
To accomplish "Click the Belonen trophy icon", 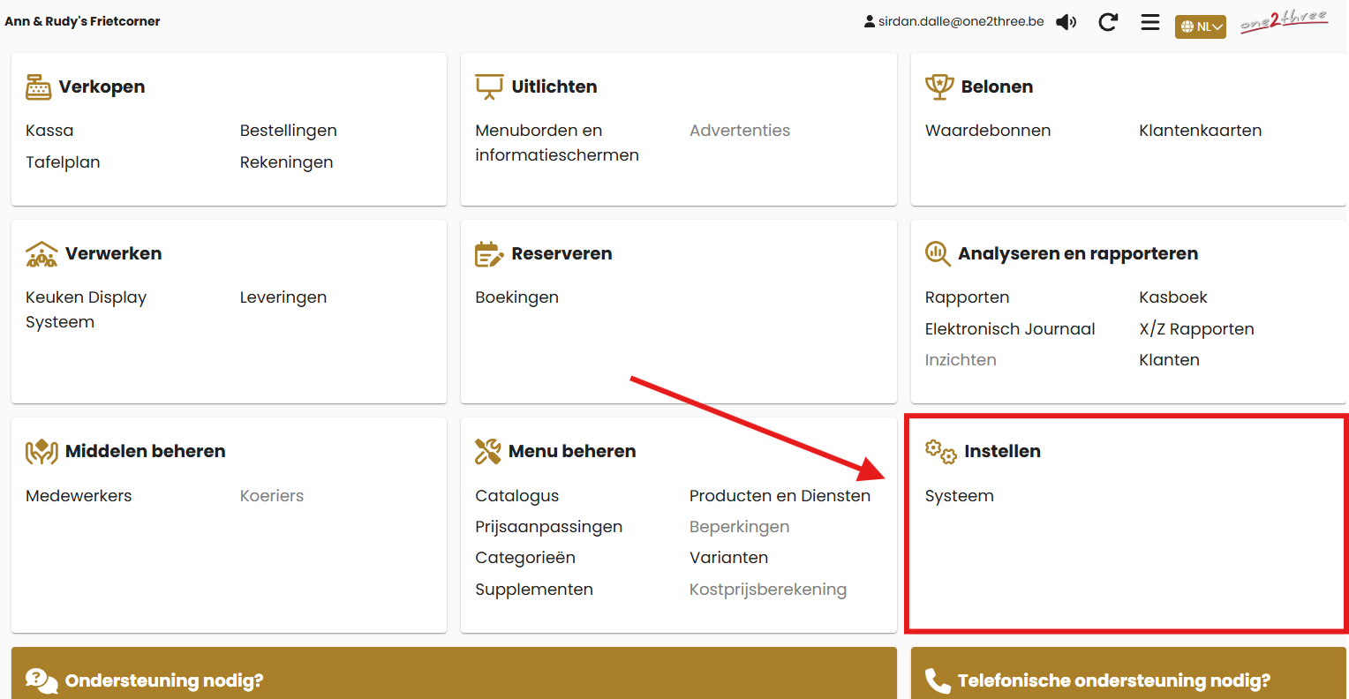I will [x=938, y=86].
